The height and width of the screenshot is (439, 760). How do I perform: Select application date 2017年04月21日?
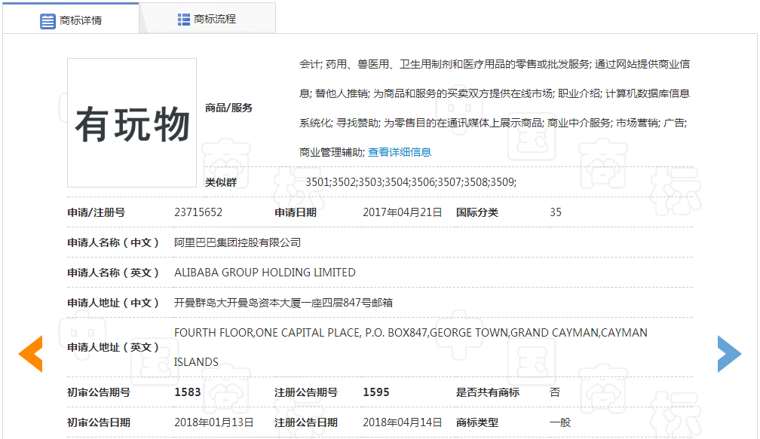403,212
